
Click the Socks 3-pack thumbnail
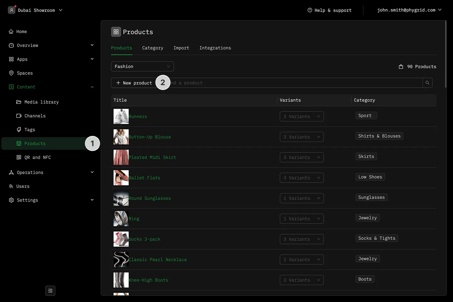[121, 239]
